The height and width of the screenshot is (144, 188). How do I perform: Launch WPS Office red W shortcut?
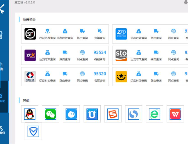[x=175, y=114]
